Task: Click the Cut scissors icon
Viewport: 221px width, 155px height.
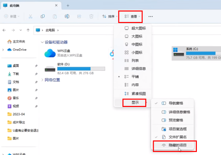Action: coord(31,16)
